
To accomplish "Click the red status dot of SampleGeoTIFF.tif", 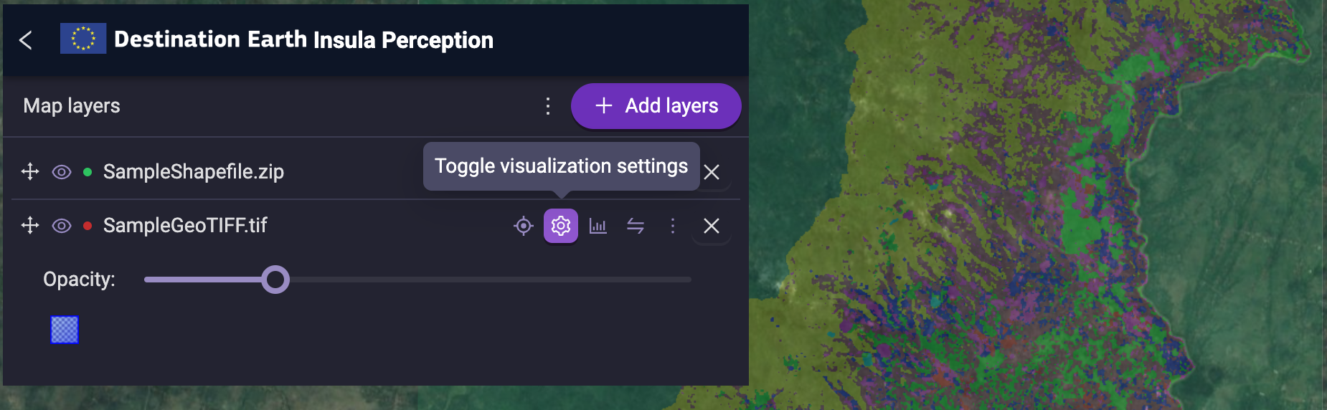I will [88, 226].
